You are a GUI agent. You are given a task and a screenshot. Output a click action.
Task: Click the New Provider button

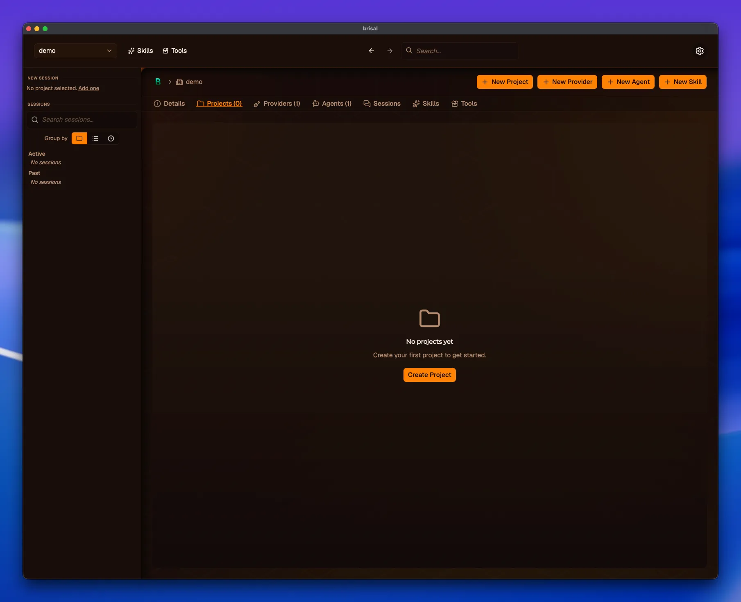point(567,82)
